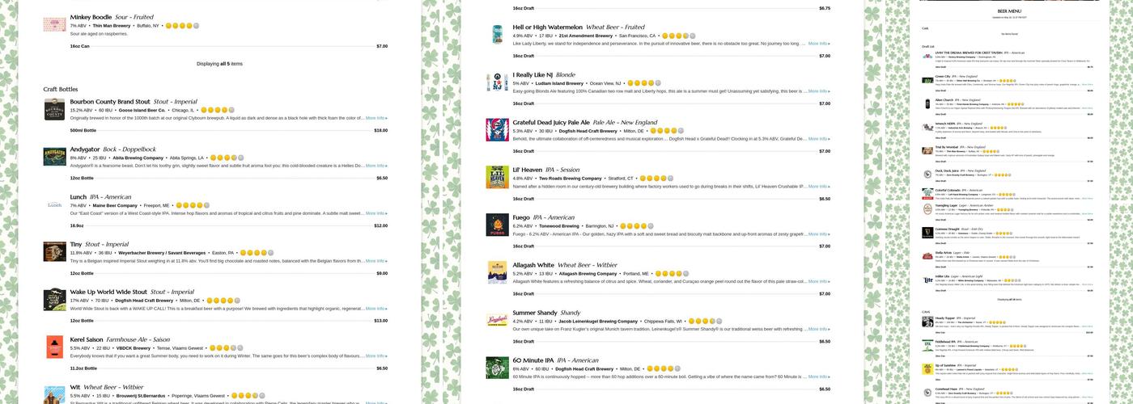
Task: Open the Tonewood Brewing brewery link
Action: click(562, 226)
